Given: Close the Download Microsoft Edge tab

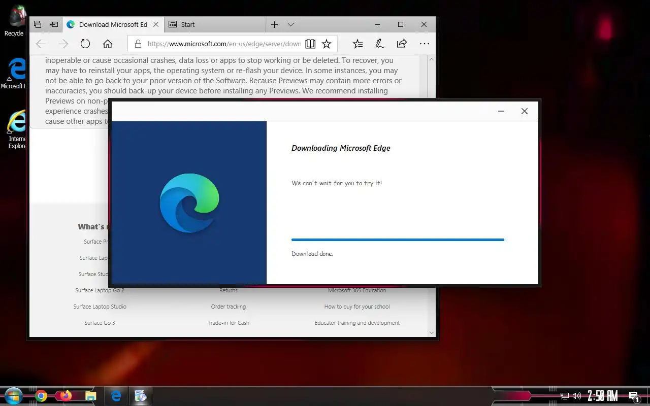Looking at the screenshot, I should coord(156,24).
